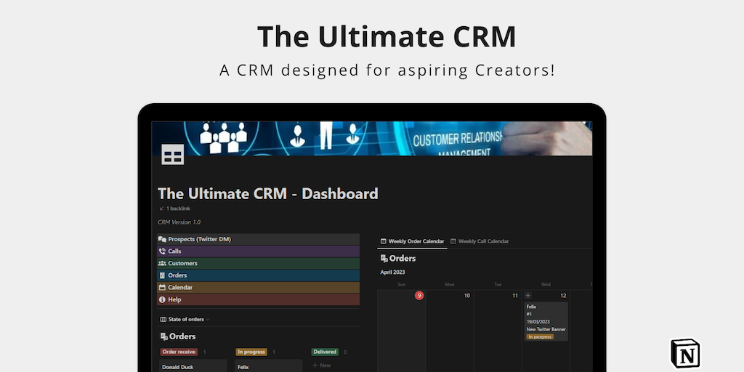Click the CRM Version 1.0 text
The height and width of the screenshot is (372, 744).
coord(179,222)
